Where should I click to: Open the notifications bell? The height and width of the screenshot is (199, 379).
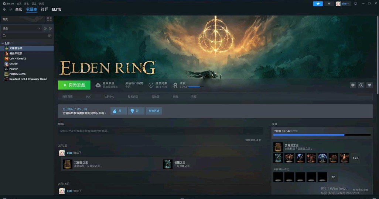tap(329, 4)
